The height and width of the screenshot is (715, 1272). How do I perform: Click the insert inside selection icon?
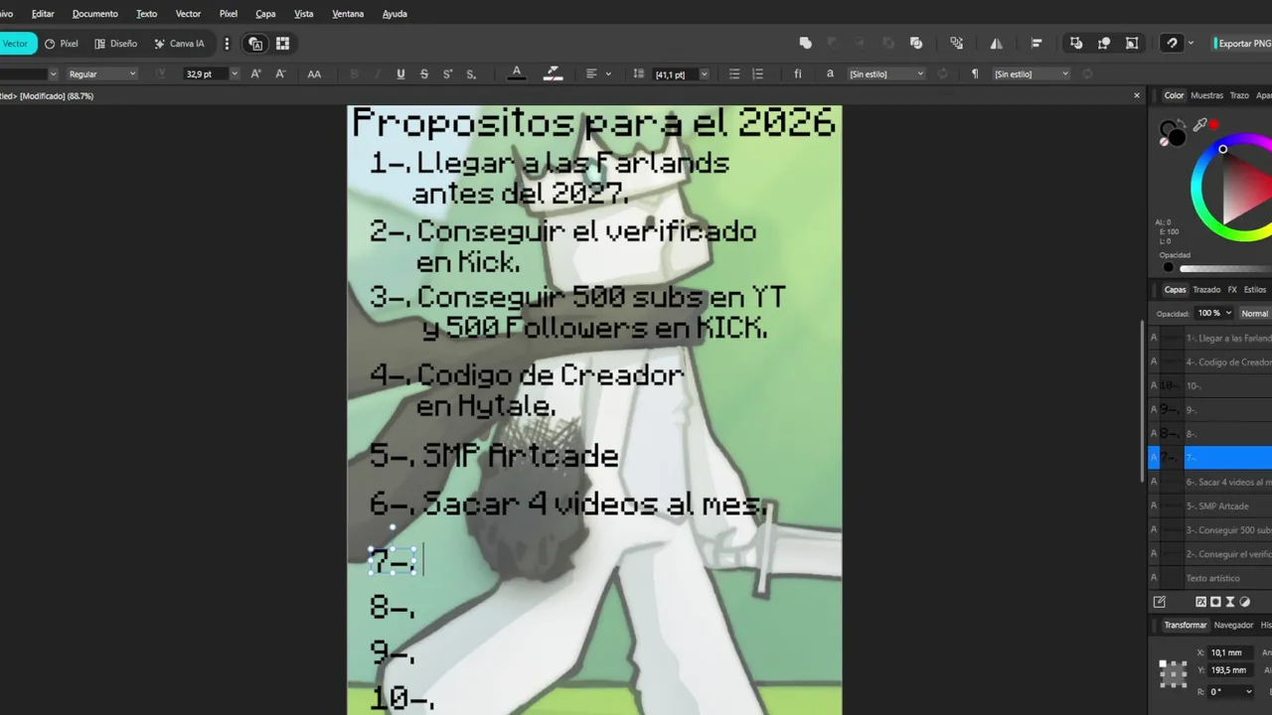pyautogui.click(x=1132, y=44)
